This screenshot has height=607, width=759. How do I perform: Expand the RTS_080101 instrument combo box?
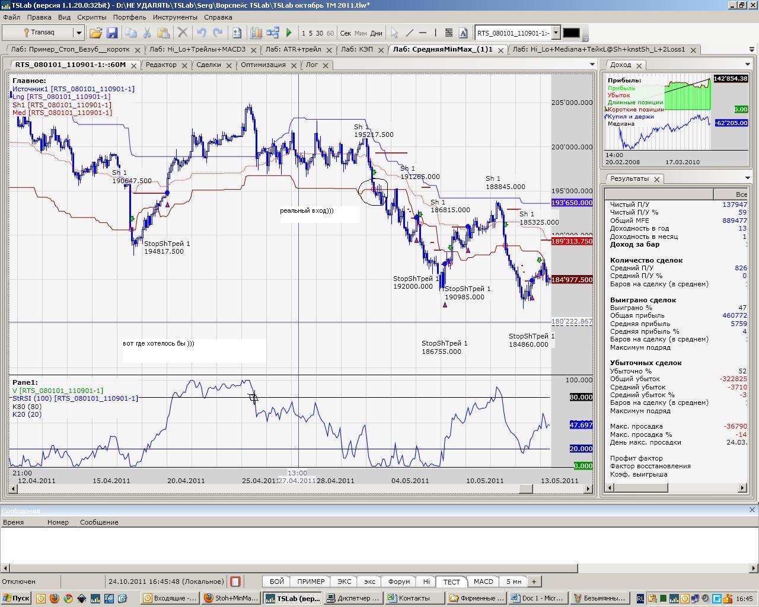pos(556,33)
